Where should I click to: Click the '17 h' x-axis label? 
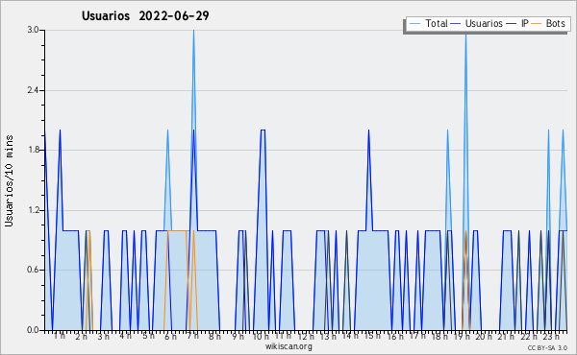pyautogui.click(x=417, y=336)
